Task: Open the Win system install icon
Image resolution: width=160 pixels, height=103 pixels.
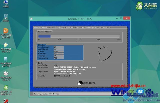Action: pyautogui.click(x=6, y=62)
